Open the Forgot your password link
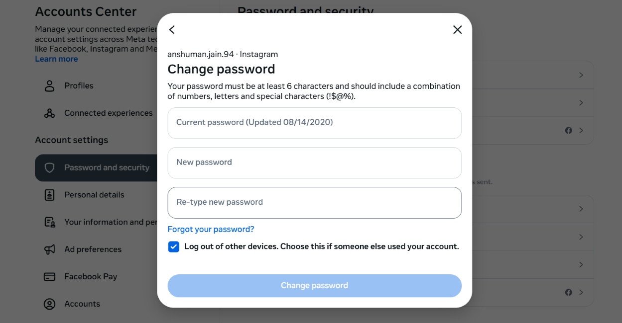Viewport: 622px width, 323px height. tap(211, 229)
